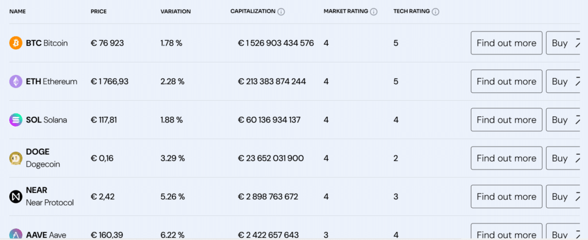This screenshot has height=240, width=588.
Task: Buy Dogecoin using the Buy button
Action: click(563, 158)
